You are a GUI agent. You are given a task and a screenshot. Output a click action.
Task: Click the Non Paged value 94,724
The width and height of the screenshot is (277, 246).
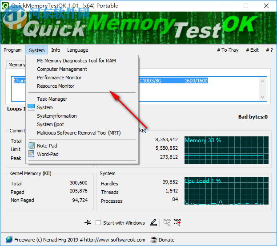point(80,200)
